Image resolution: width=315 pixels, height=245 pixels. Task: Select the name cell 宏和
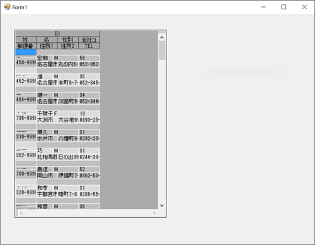(x=45, y=58)
